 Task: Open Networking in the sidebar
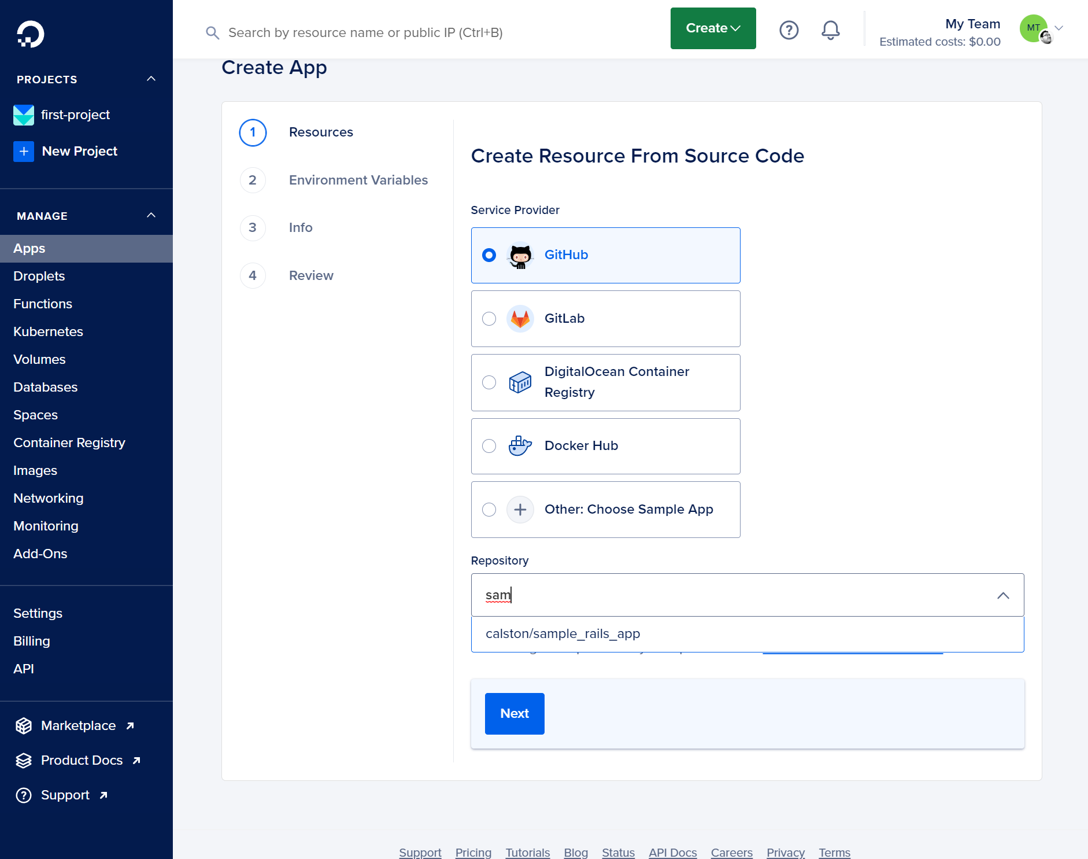pyautogui.click(x=86, y=499)
